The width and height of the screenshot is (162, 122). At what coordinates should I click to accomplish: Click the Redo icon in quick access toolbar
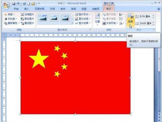(25, 4)
